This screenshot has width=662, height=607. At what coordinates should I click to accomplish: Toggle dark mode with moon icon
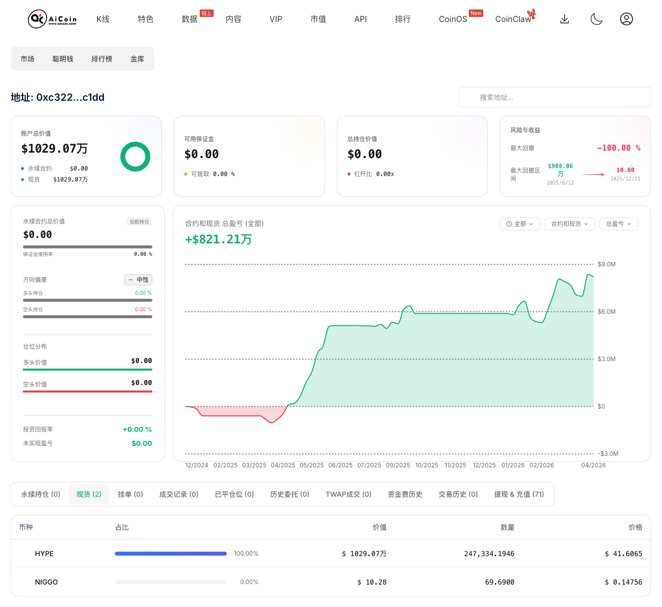596,19
